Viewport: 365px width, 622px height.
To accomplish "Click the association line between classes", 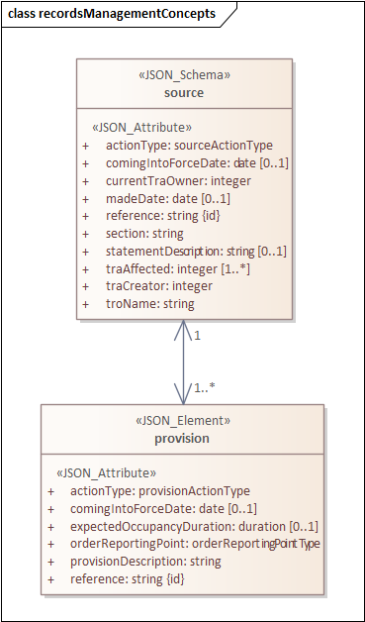I will (x=183, y=362).
